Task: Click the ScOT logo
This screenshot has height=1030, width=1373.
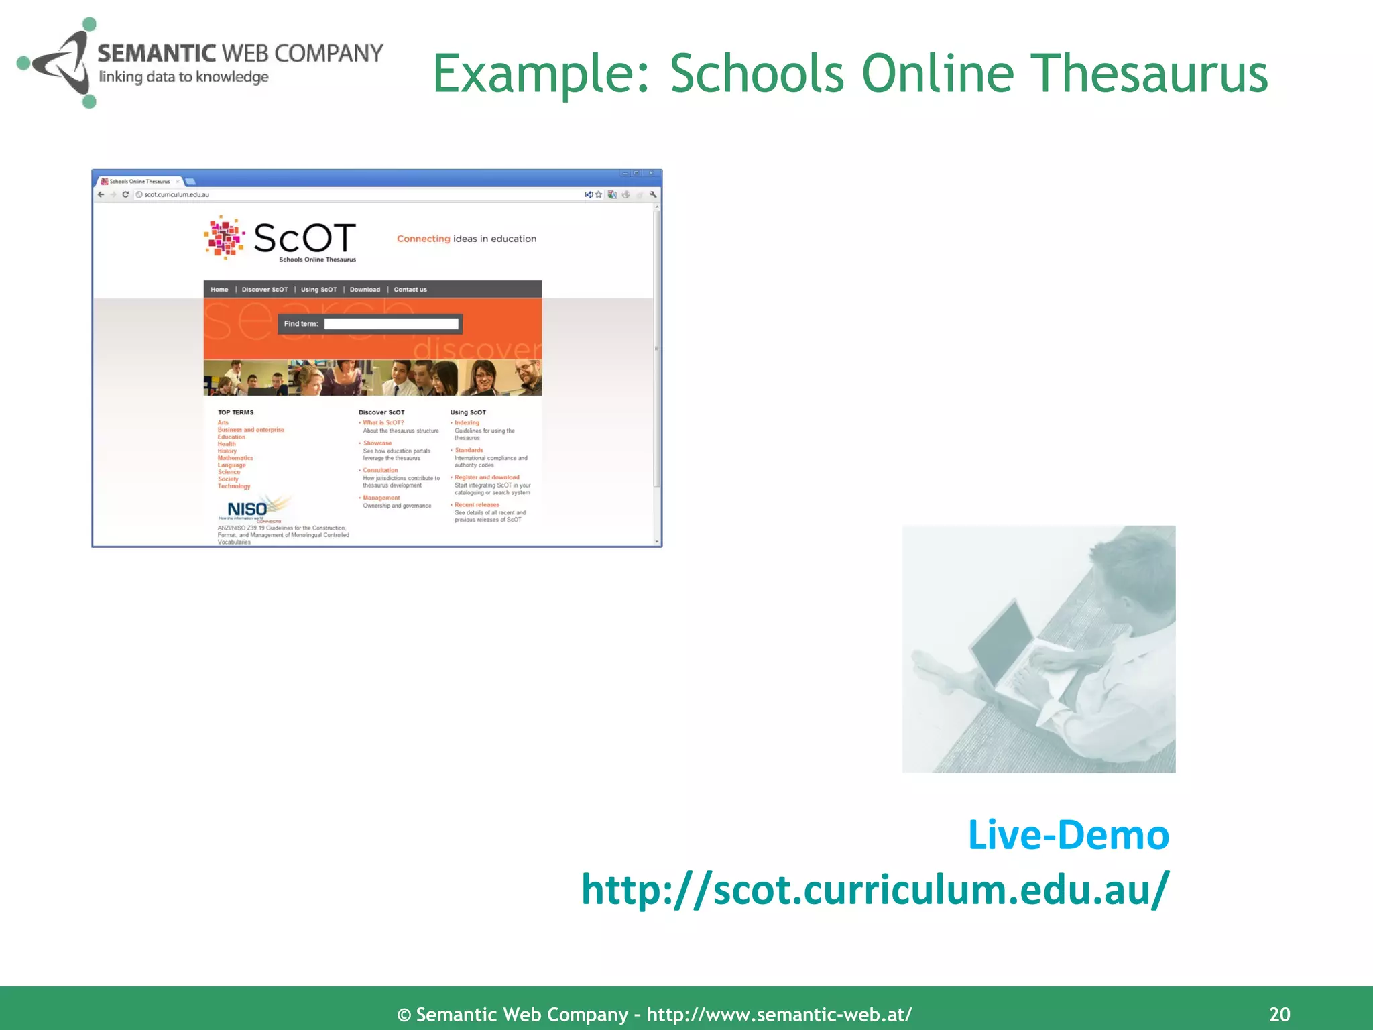Action: click(280, 239)
